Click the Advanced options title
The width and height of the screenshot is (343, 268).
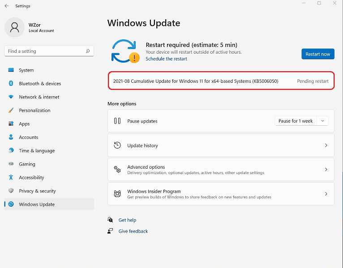click(x=146, y=167)
